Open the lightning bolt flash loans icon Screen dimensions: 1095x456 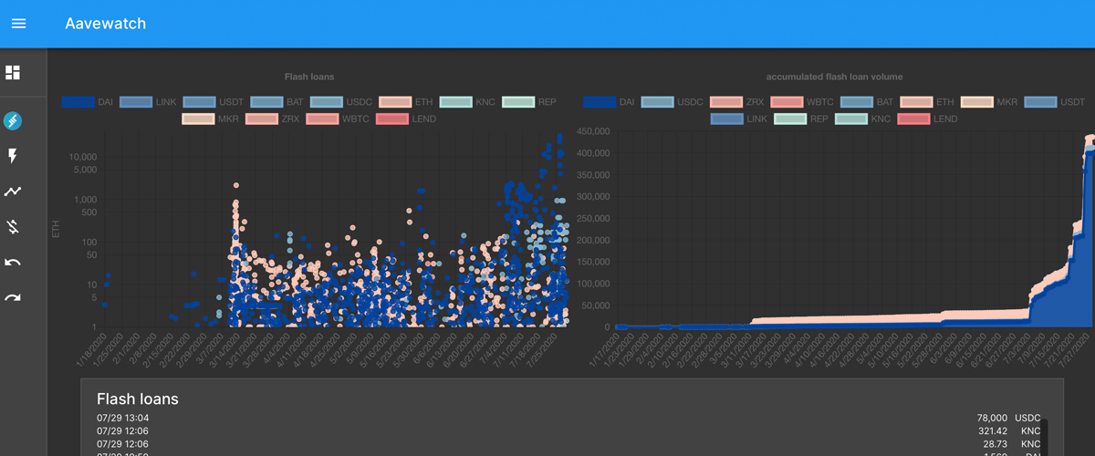pos(13,156)
